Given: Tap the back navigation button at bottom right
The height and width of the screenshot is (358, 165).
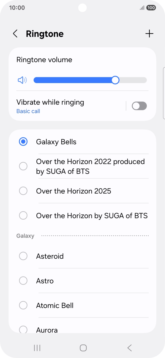Looking at the screenshot, I should [x=129, y=348].
